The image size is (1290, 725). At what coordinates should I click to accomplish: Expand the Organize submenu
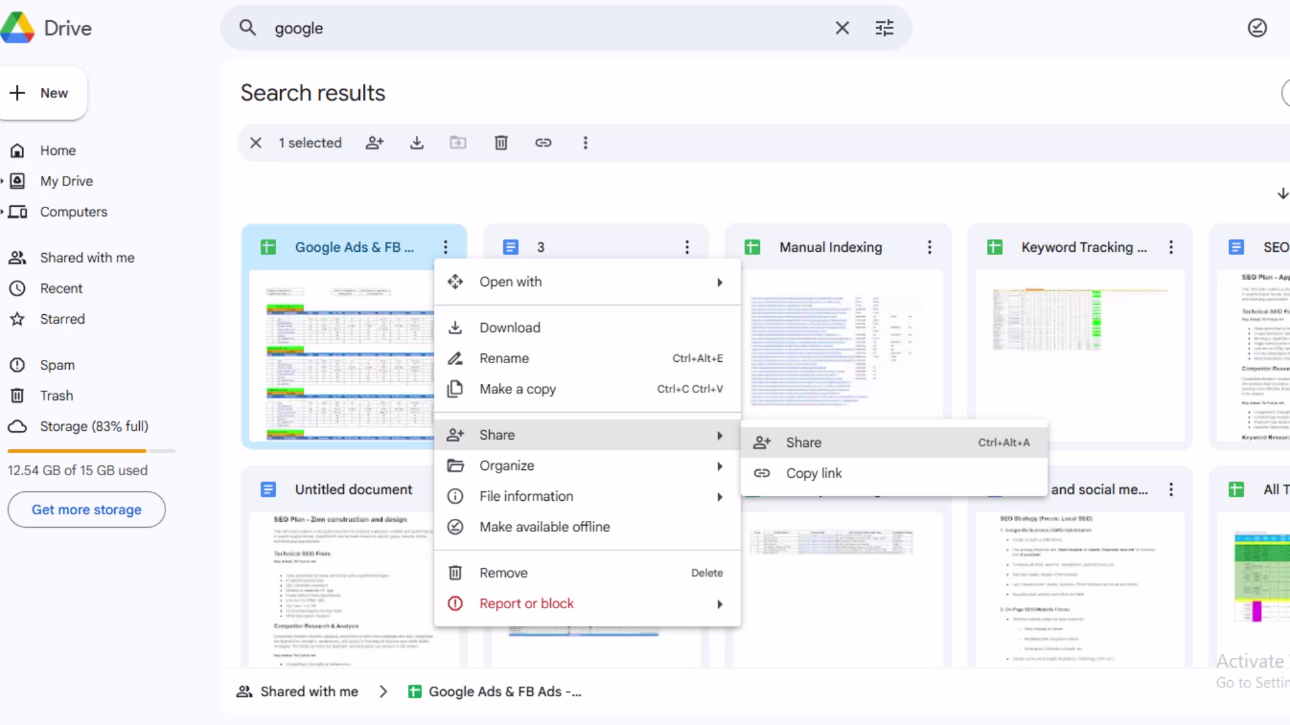587,466
